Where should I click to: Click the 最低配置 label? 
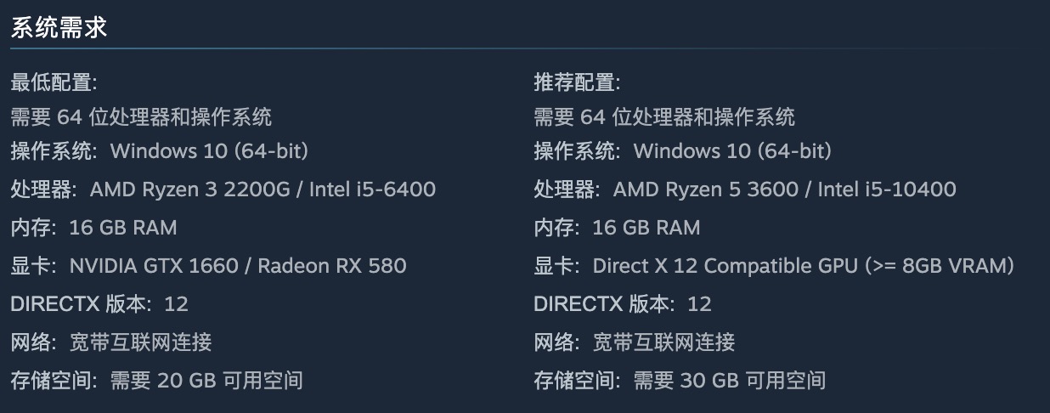(54, 82)
